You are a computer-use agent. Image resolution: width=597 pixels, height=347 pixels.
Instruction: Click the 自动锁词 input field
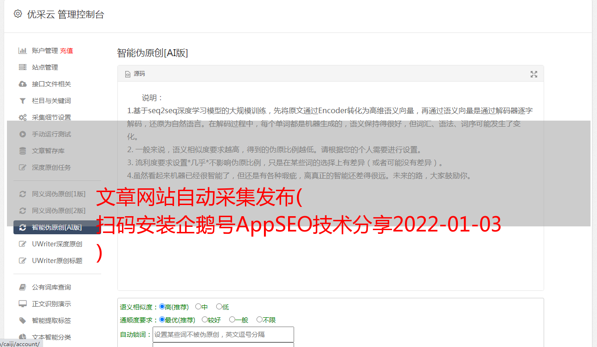(x=223, y=334)
